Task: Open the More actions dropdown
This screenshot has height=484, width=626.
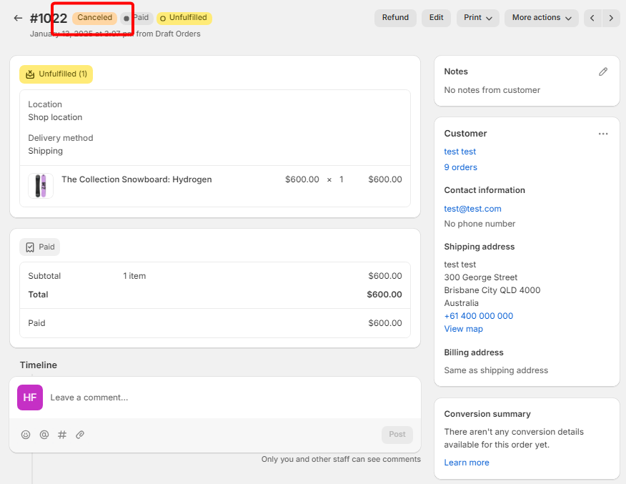Action: coord(541,18)
